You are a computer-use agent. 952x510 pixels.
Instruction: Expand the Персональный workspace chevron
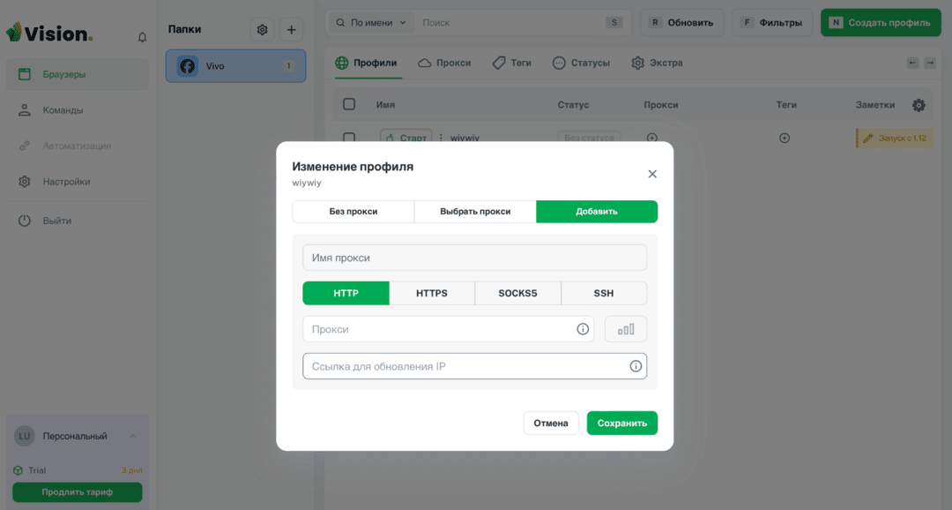point(133,436)
